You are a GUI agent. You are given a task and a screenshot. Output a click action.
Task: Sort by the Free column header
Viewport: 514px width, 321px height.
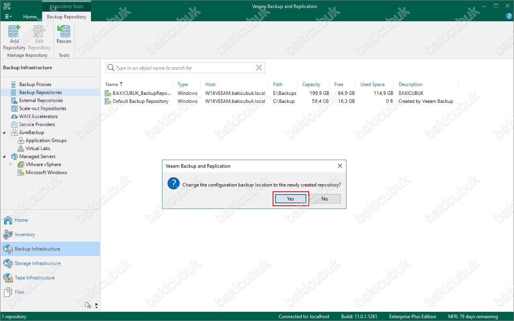[x=339, y=84]
